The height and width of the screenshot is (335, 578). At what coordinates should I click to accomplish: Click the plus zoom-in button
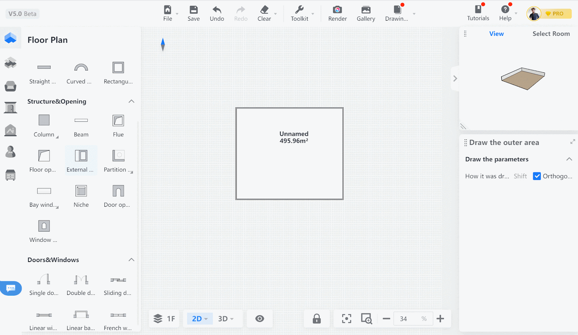[440, 319]
